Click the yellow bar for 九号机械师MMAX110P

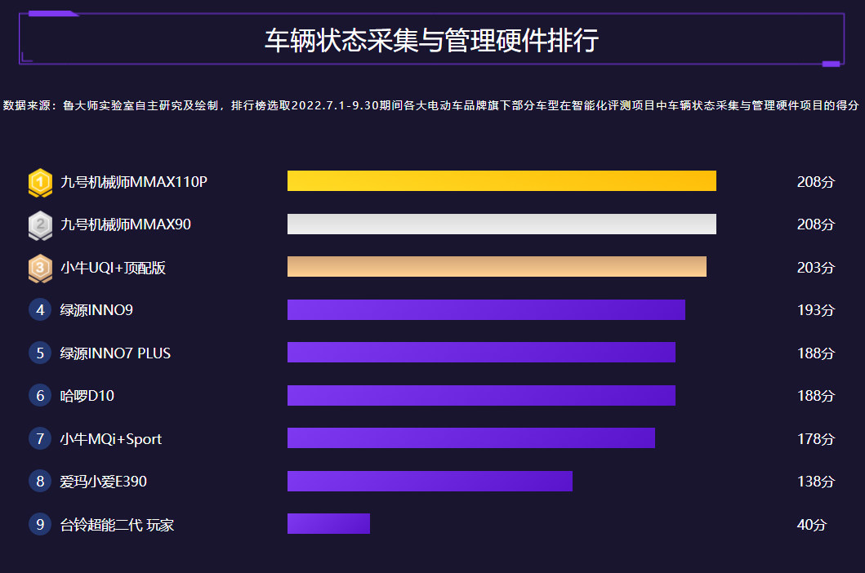coord(502,181)
